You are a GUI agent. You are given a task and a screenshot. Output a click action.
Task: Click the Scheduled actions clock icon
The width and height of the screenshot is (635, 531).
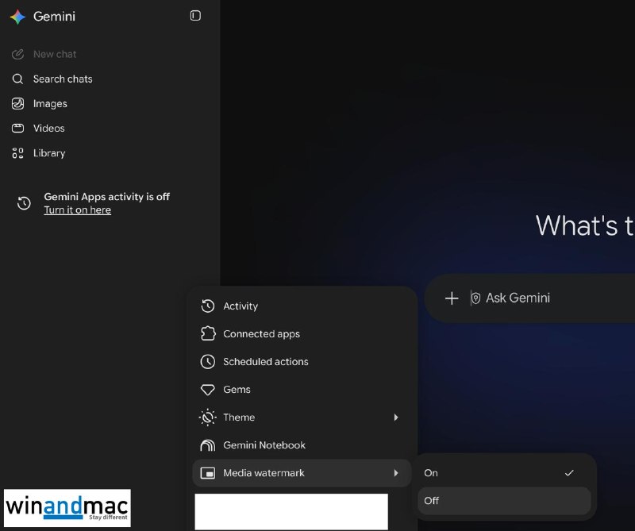pos(208,362)
